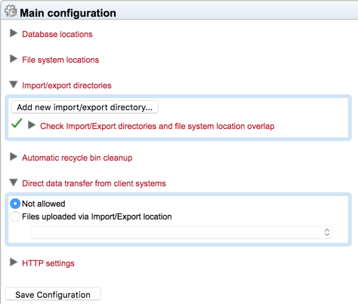Expand the Database locations section
The height and width of the screenshot is (304, 358).
click(14, 33)
